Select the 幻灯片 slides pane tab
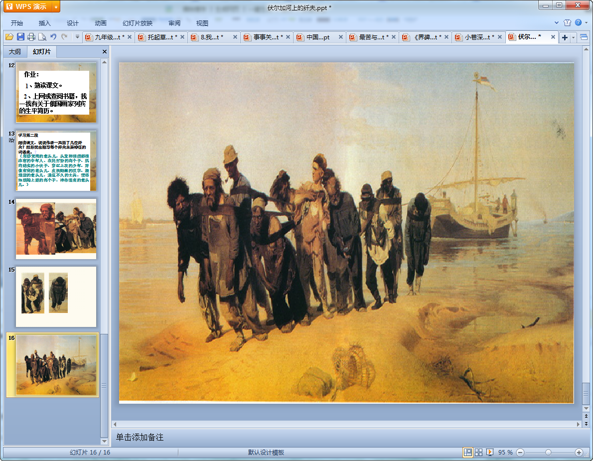 pyautogui.click(x=41, y=51)
